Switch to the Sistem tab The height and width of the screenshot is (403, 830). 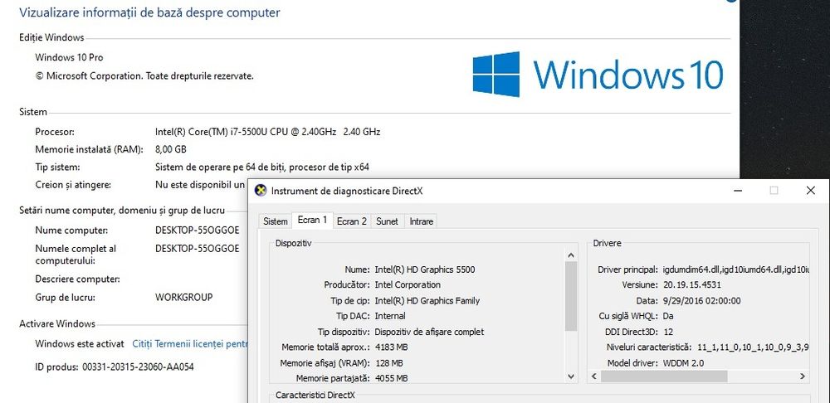(x=276, y=221)
